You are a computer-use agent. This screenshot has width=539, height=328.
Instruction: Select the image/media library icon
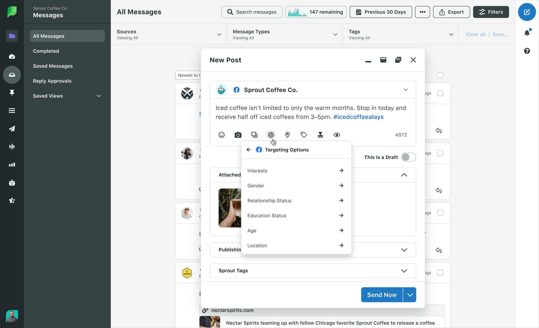254,135
